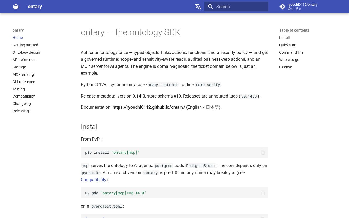Click the 'PostgresStore' inline code
349x218 pixels.
tap(200, 166)
